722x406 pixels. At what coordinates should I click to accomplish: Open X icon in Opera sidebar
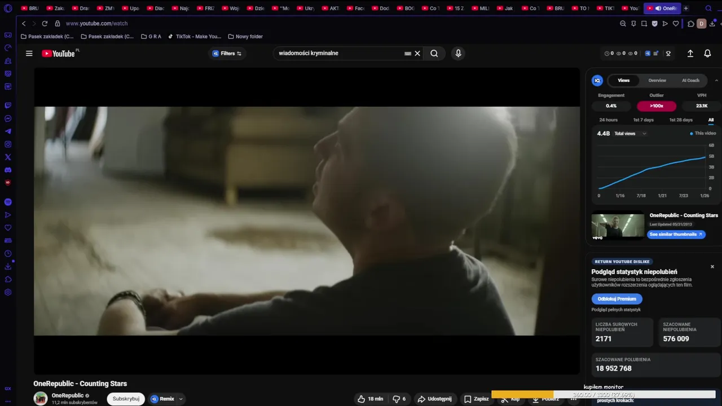tap(8, 157)
